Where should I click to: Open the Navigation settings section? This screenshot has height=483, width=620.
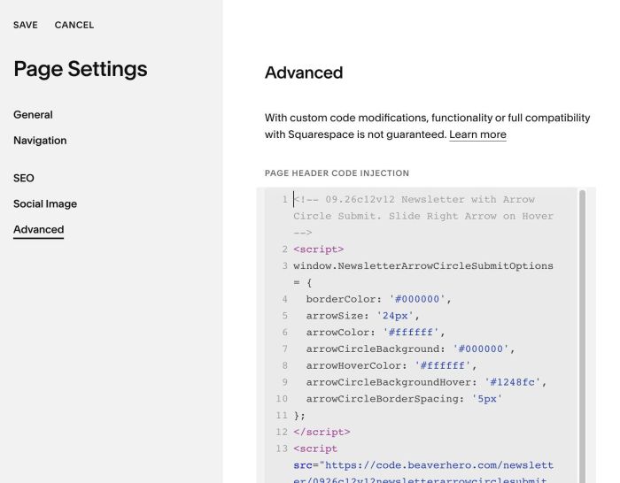[x=40, y=140]
